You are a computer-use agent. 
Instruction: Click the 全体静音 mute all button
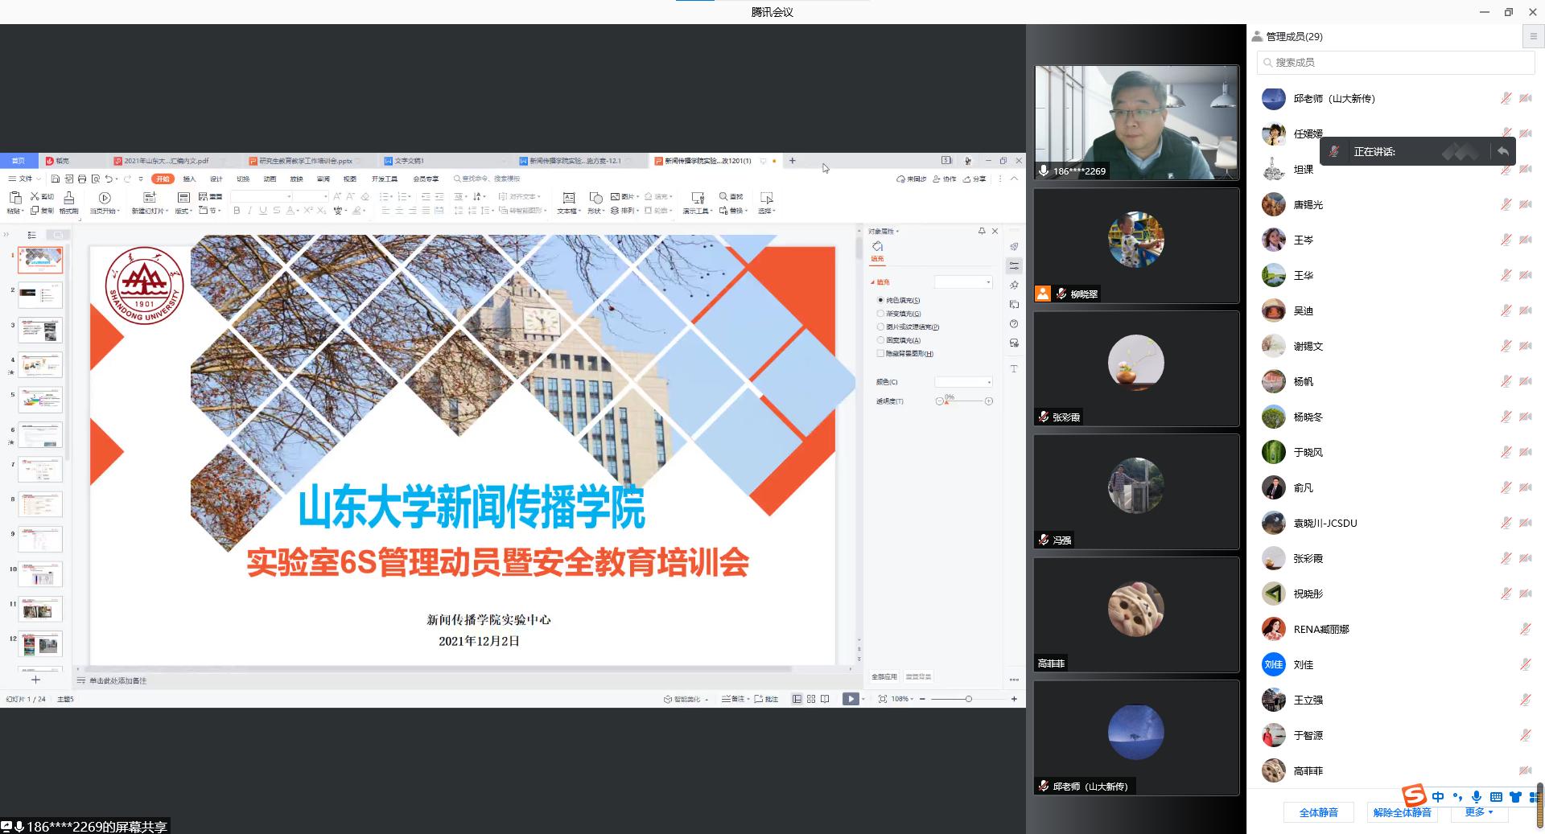pos(1318,812)
